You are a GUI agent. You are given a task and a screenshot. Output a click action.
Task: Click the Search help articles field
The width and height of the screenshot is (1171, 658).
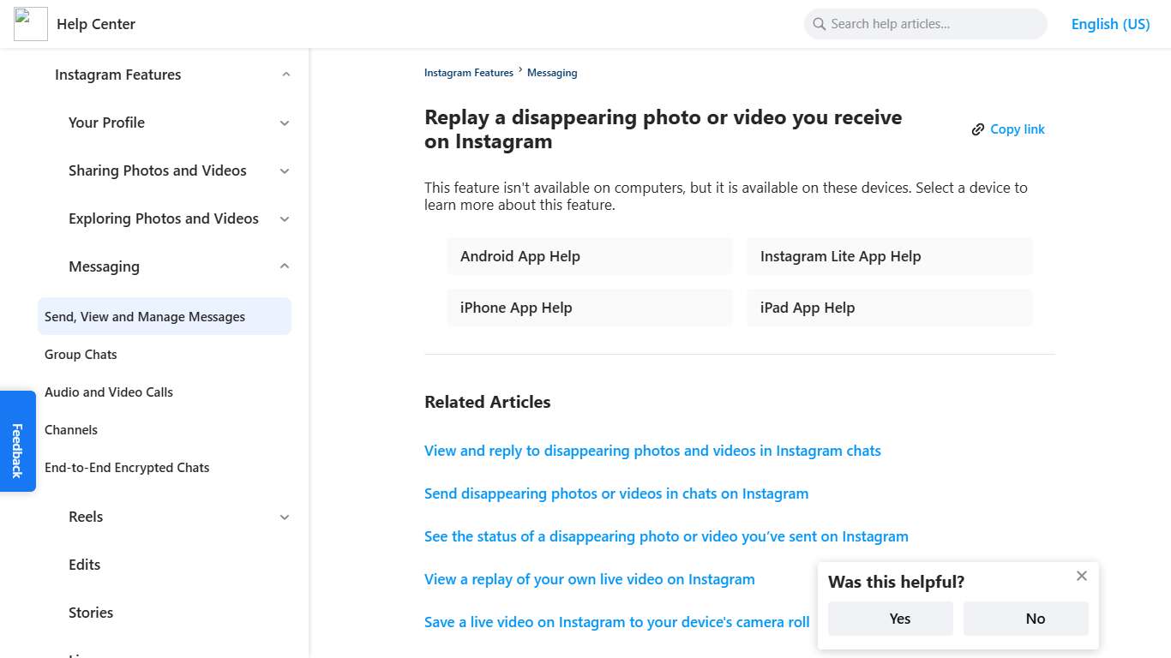[x=926, y=24]
